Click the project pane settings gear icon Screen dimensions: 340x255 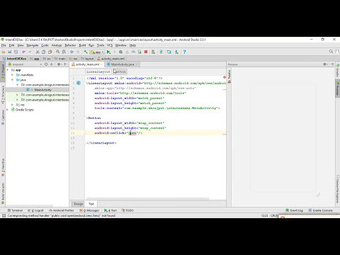[x=59, y=64]
